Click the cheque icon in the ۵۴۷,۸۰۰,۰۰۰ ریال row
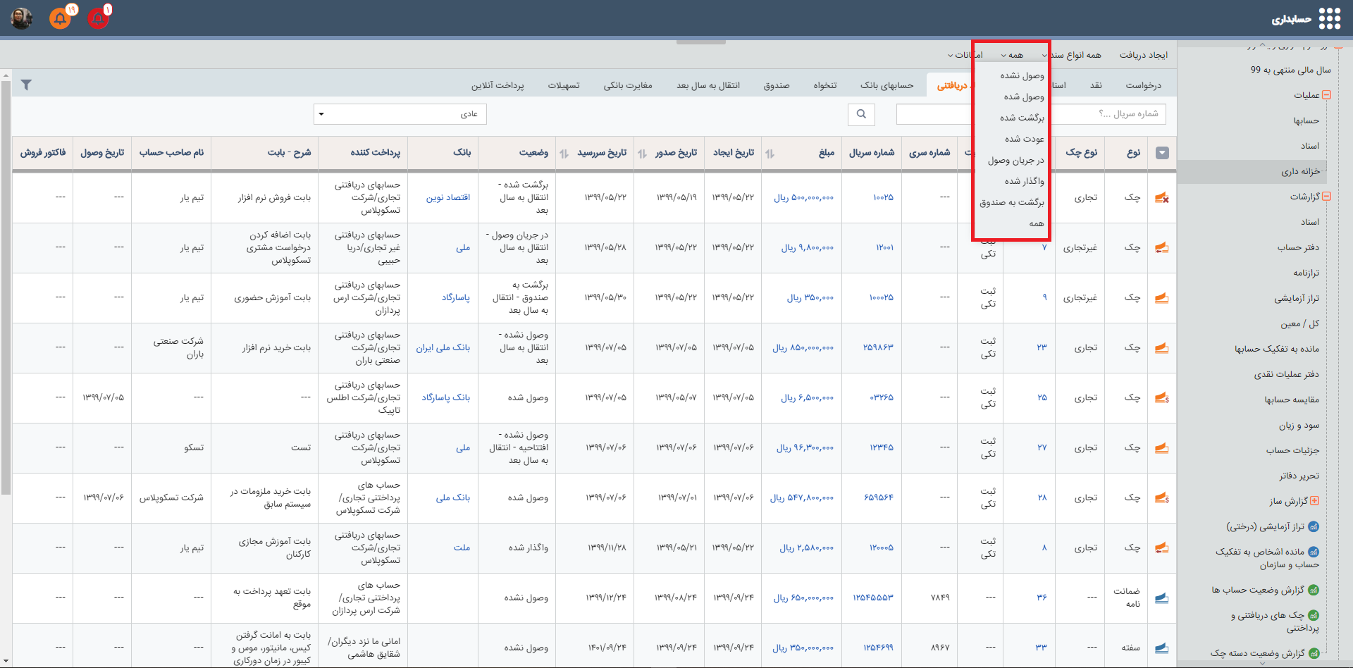Image resolution: width=1353 pixels, height=668 pixels. point(1162,498)
